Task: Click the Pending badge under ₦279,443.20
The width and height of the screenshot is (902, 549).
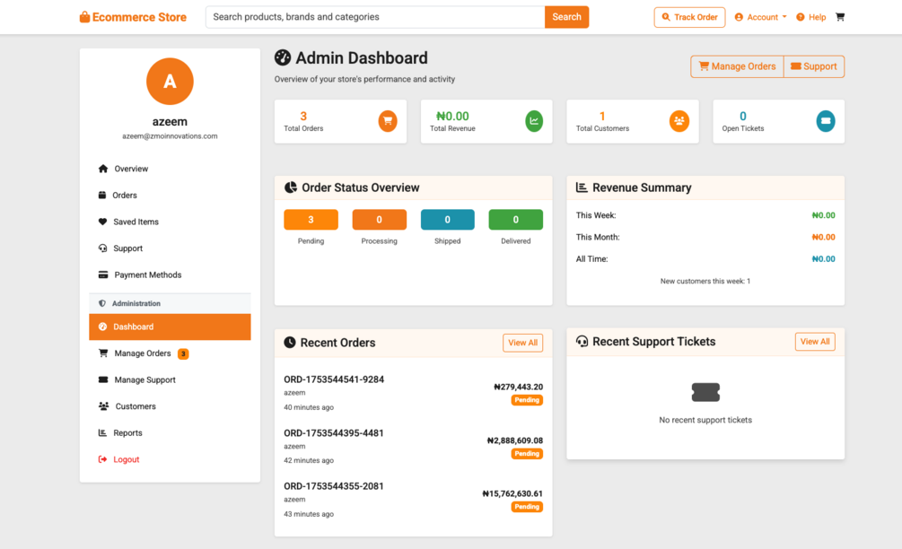Action: (527, 400)
